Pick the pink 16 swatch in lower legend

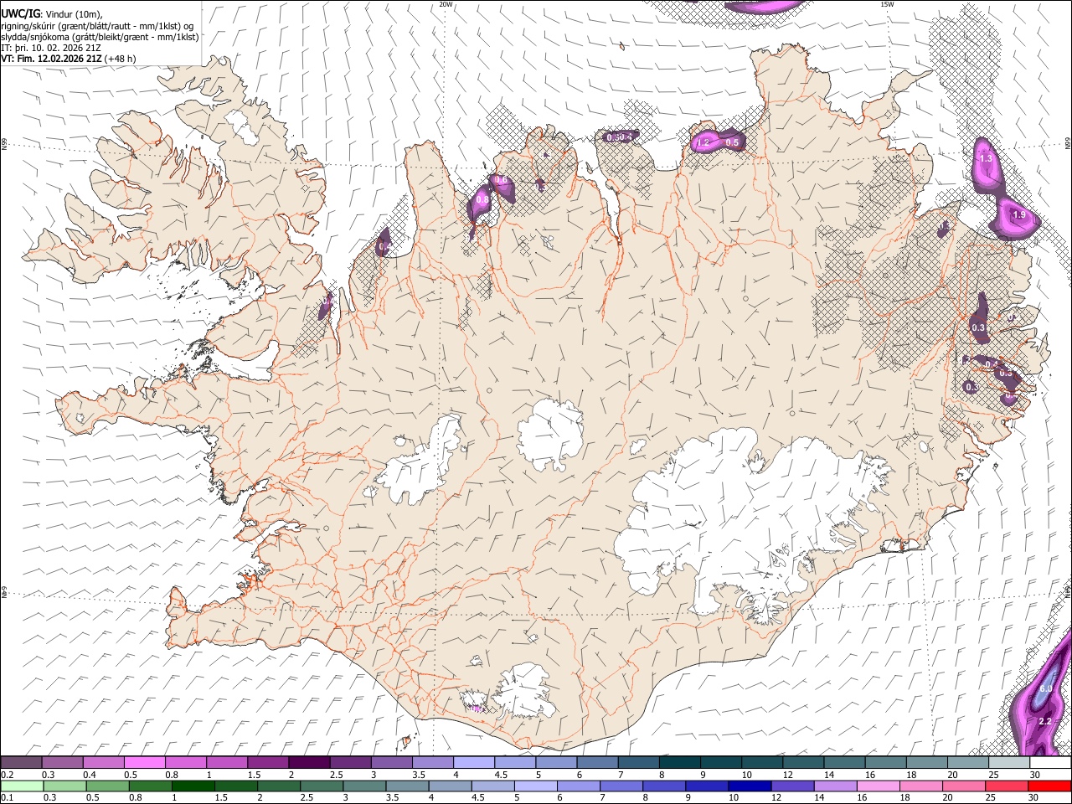pos(877,786)
